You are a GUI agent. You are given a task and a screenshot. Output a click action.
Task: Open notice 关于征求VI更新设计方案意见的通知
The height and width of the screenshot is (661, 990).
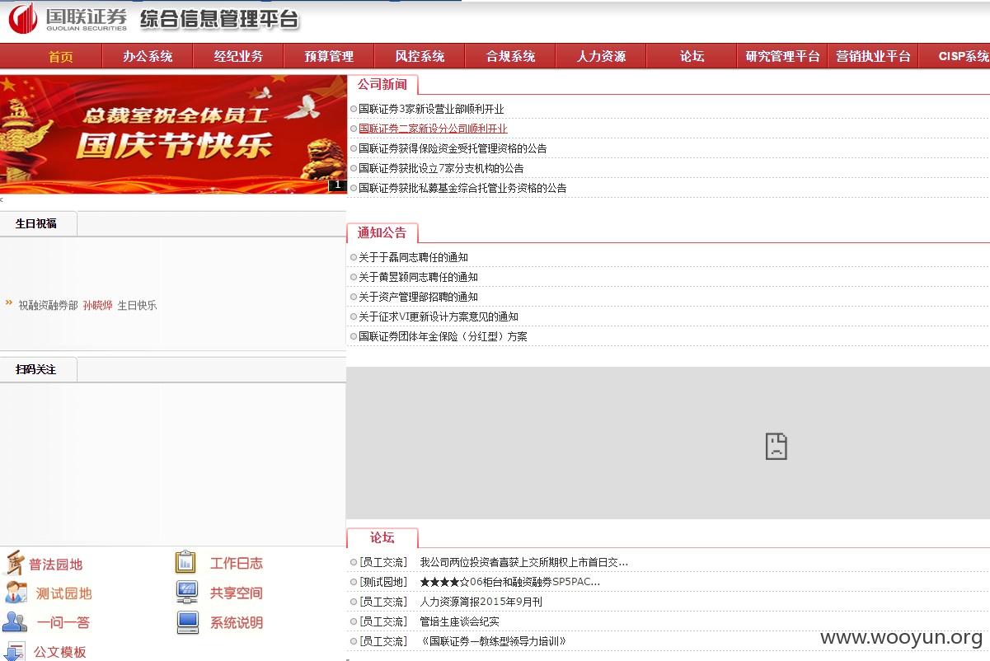tap(439, 316)
